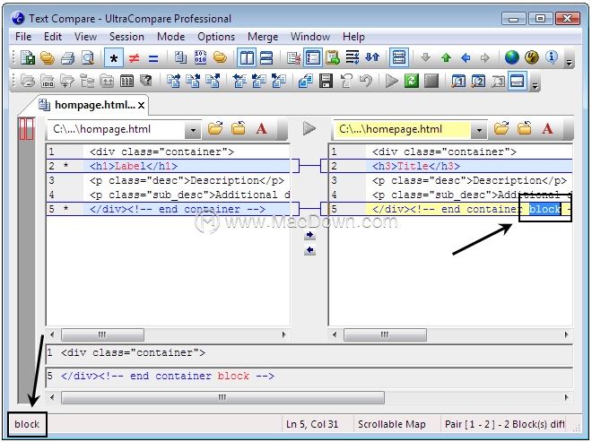Click right pane red A font icon
Image resolution: width=592 pixels, height=442 pixels.
[547, 129]
